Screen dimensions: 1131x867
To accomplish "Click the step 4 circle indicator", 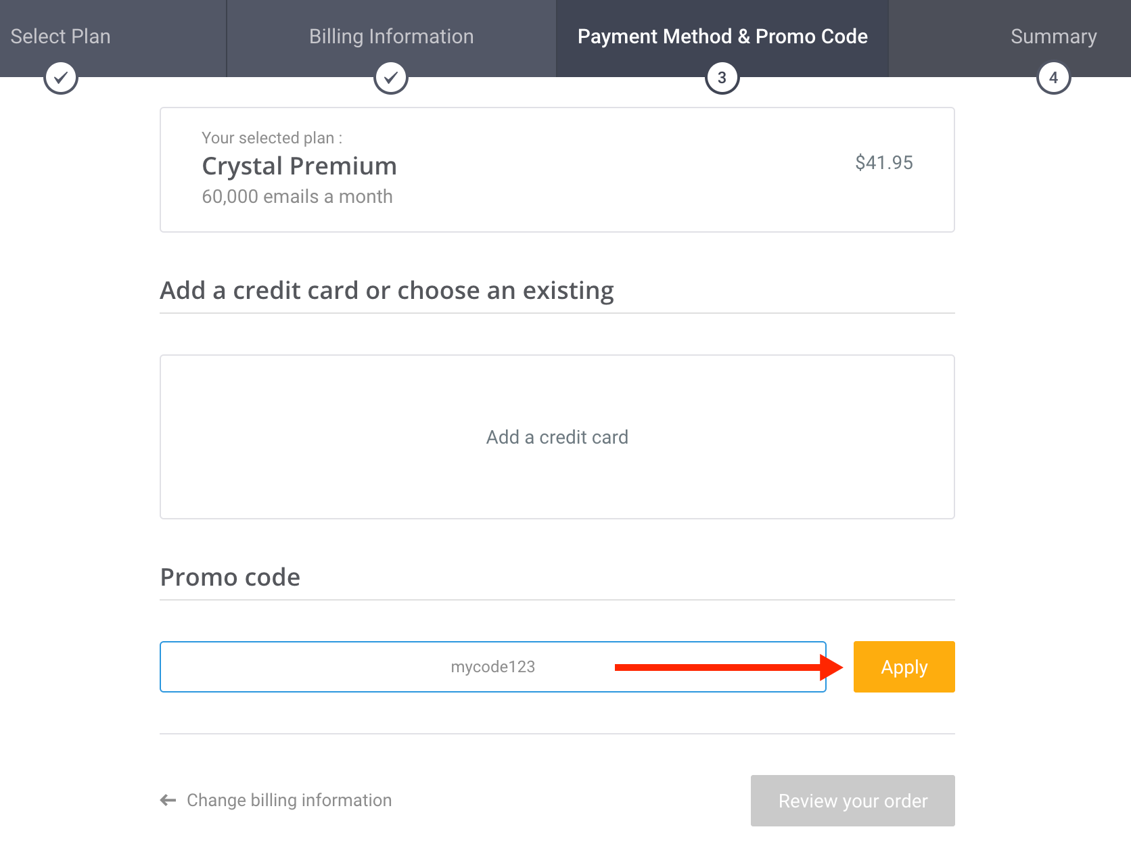I will pos(1053,78).
